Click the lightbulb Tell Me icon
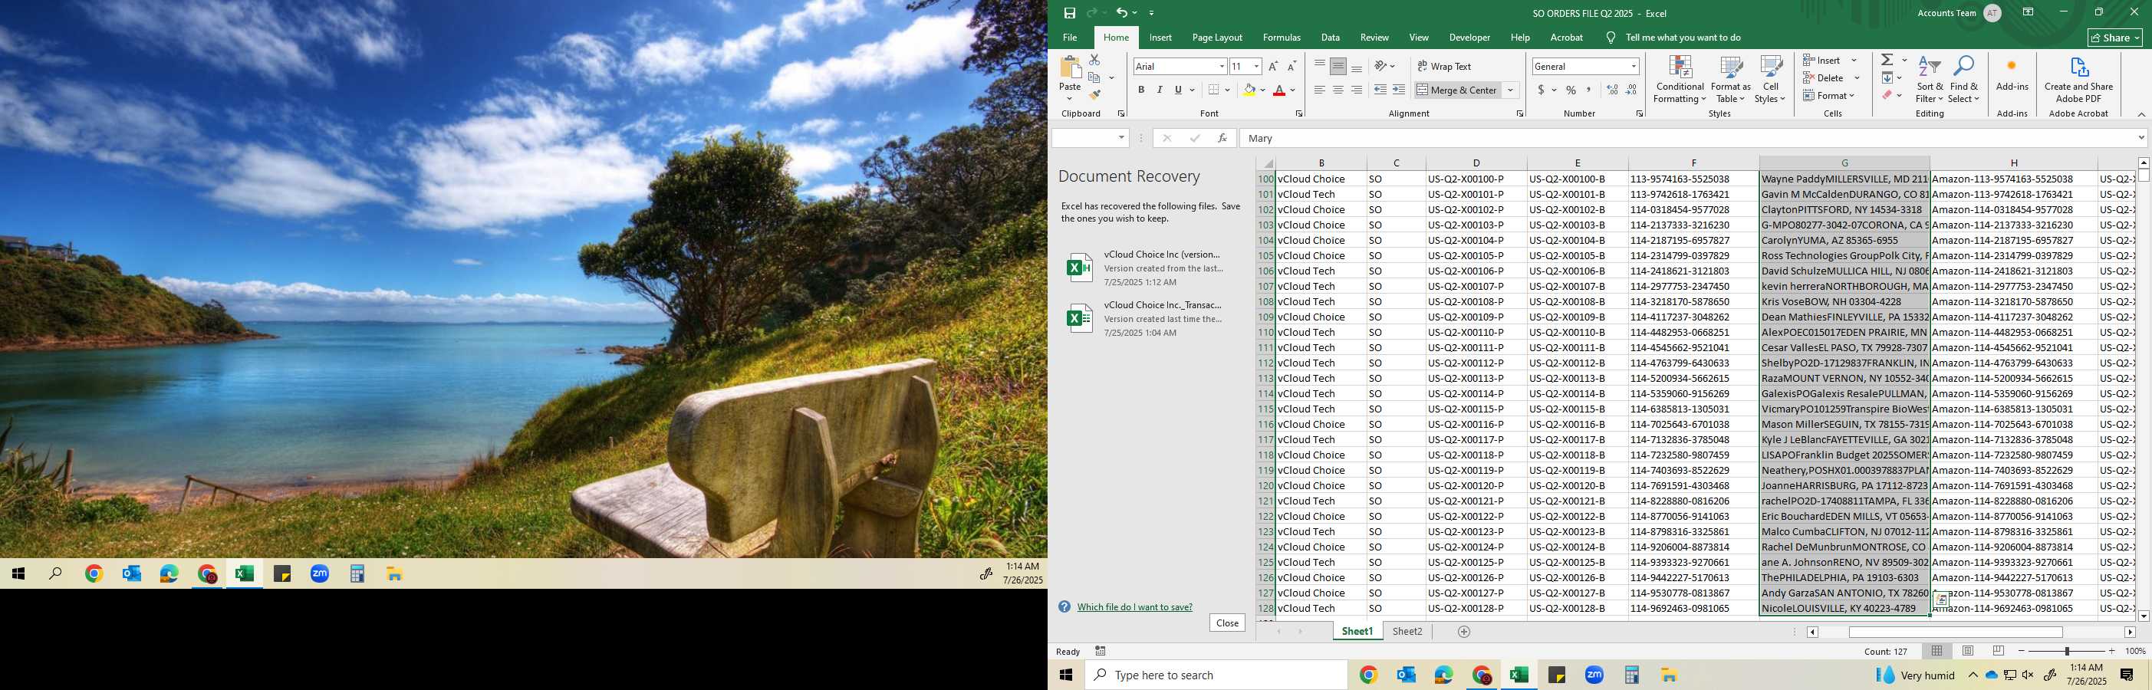 click(1611, 38)
